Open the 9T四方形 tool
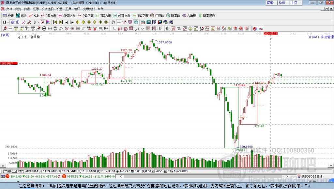This screenshot has width=334, height=189. pyautogui.click(x=122, y=16)
